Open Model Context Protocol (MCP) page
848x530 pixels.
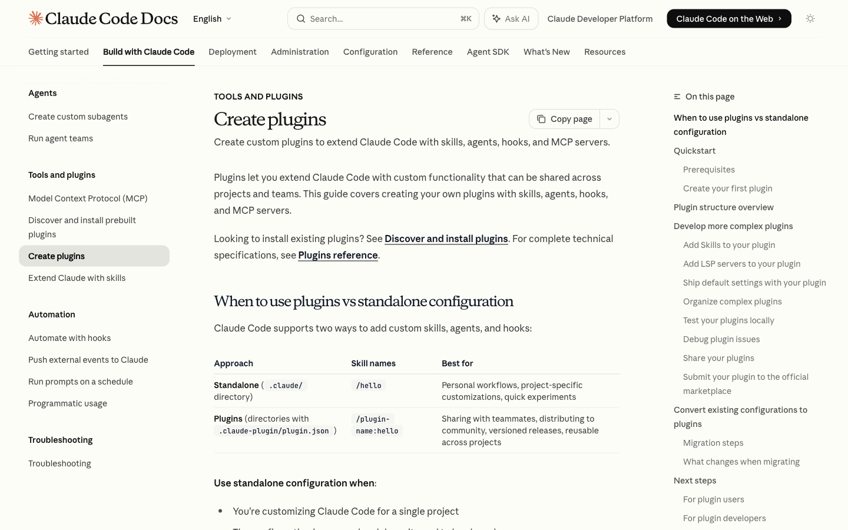[x=88, y=198]
